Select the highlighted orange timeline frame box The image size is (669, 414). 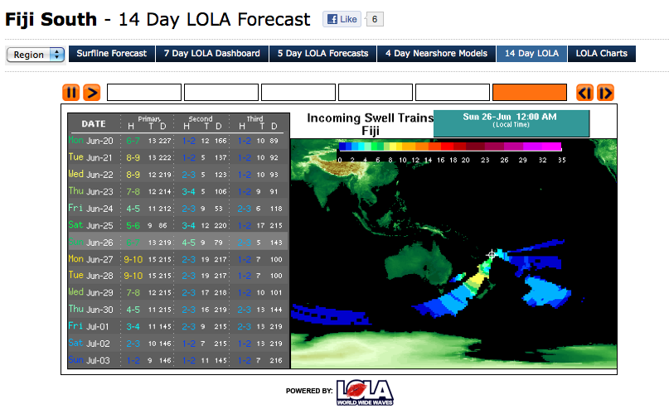click(x=530, y=93)
